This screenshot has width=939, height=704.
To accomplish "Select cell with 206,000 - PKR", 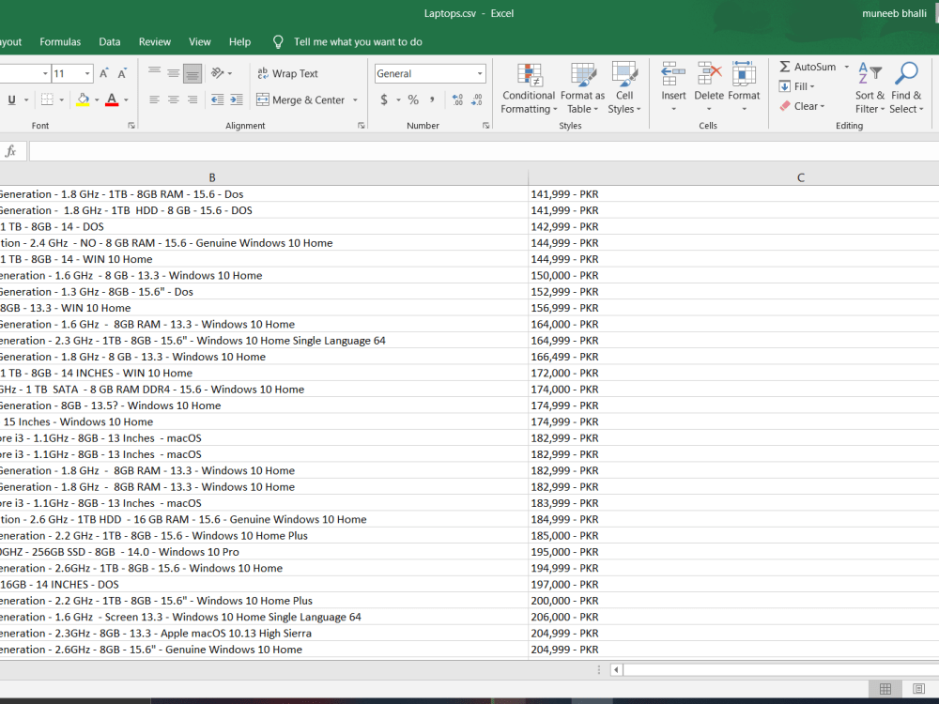I will (733, 617).
